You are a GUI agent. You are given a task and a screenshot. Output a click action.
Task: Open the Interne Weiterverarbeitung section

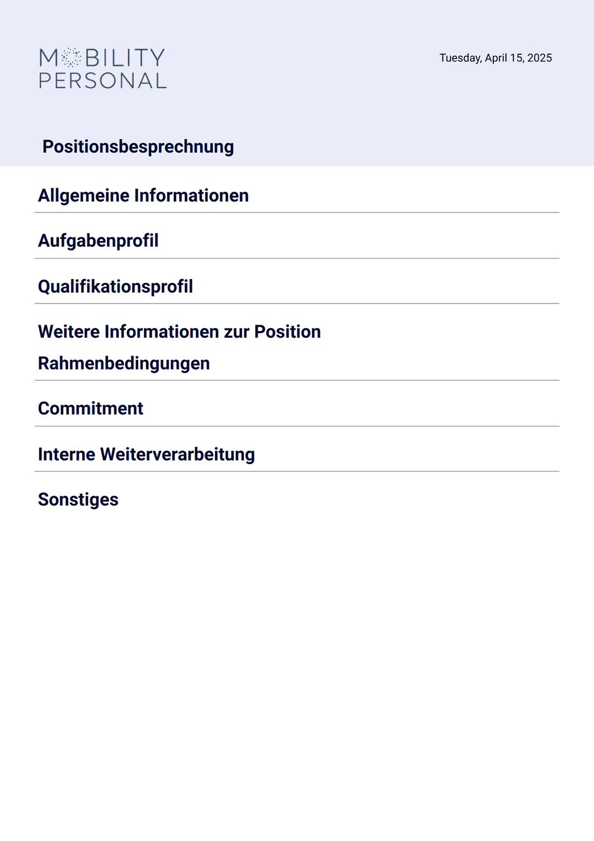pyautogui.click(x=146, y=454)
